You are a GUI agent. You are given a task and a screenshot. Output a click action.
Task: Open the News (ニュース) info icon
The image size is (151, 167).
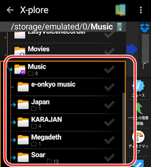pyautogui.click(x=138, y=86)
